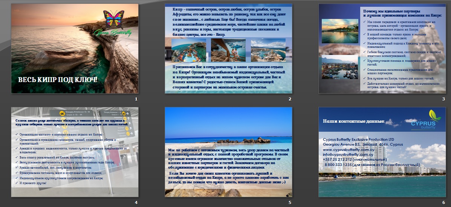The image size is (451, 207).
Task: Click the slide number 4 label
Action: point(136,202)
